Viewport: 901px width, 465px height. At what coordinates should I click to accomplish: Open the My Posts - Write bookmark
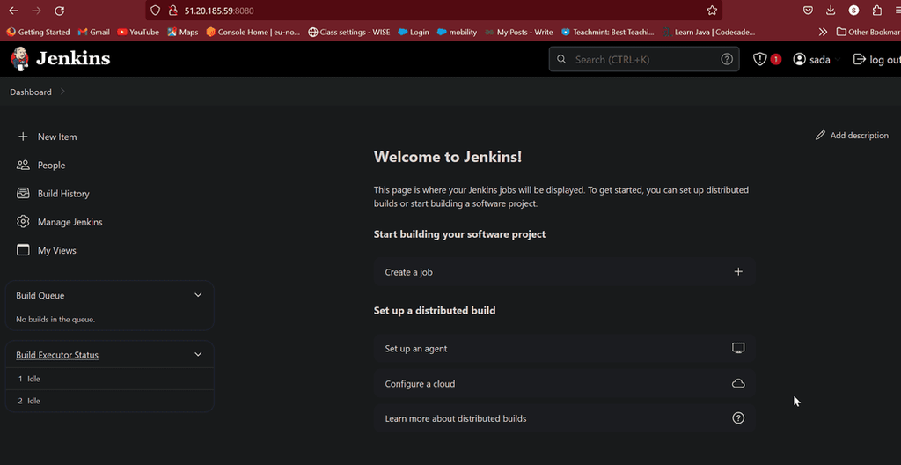point(519,32)
